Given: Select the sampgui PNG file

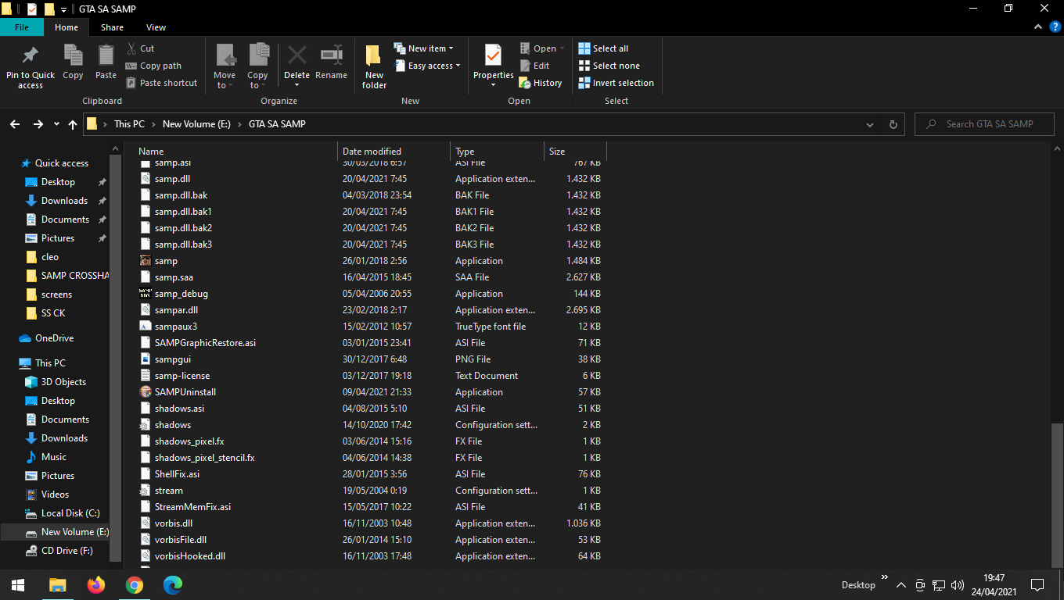Looking at the screenshot, I should (370, 359).
